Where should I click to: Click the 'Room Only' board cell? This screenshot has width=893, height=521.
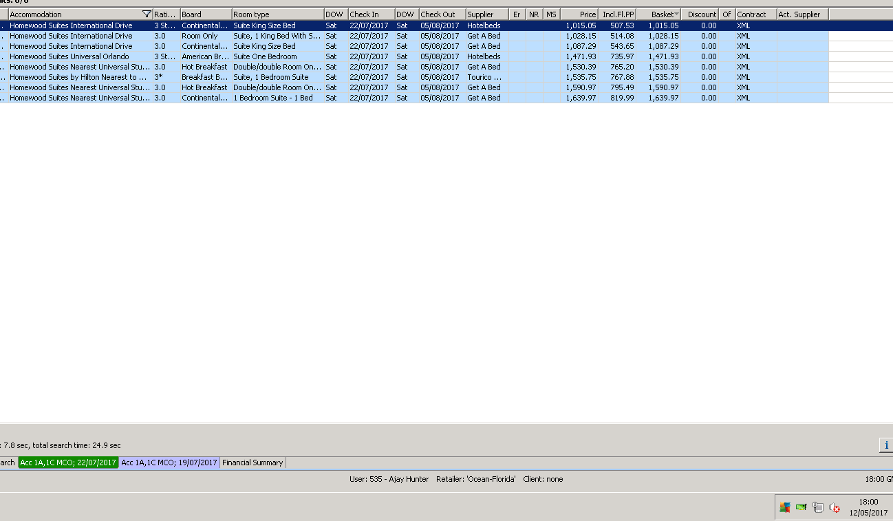coord(206,36)
